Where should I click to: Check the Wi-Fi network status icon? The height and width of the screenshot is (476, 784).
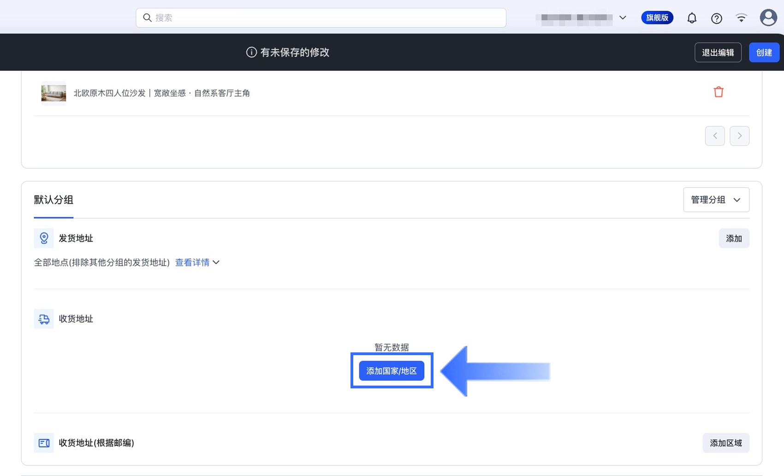[x=741, y=18]
